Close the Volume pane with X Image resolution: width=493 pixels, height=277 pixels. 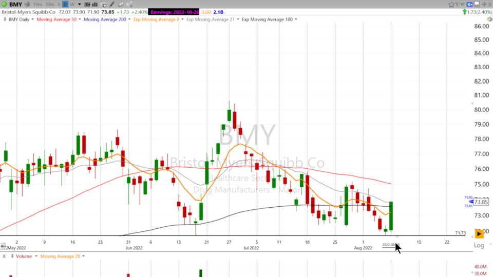tap(4, 256)
